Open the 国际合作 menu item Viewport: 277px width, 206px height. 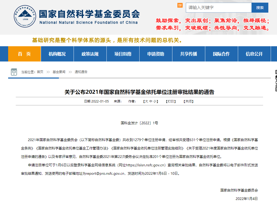pyautogui.click(x=222, y=54)
